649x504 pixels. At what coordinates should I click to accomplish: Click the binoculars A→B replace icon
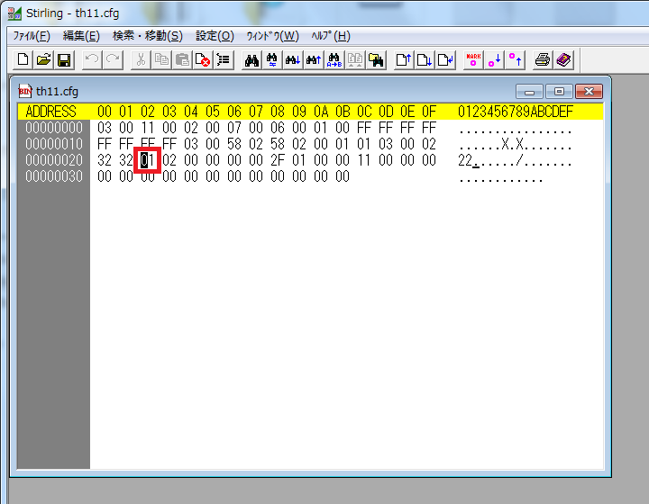334,60
